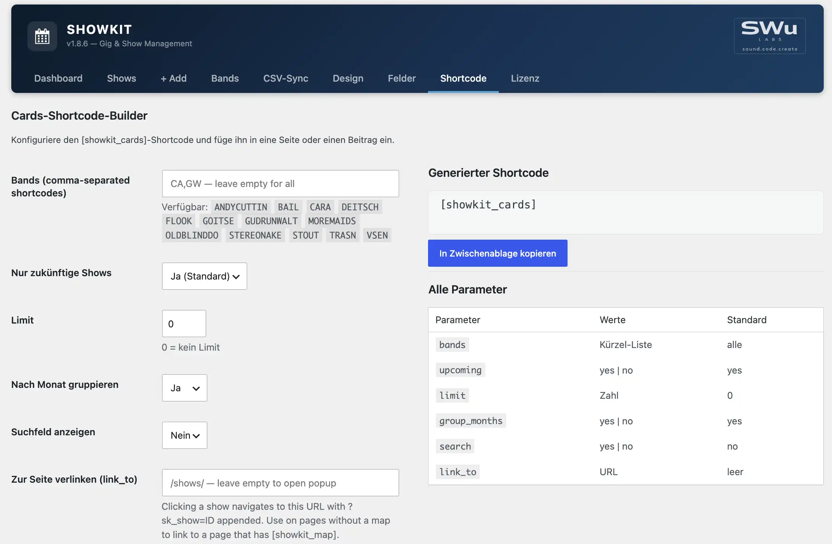Open the Suchfeld anzeigen dropdown

(x=184, y=435)
